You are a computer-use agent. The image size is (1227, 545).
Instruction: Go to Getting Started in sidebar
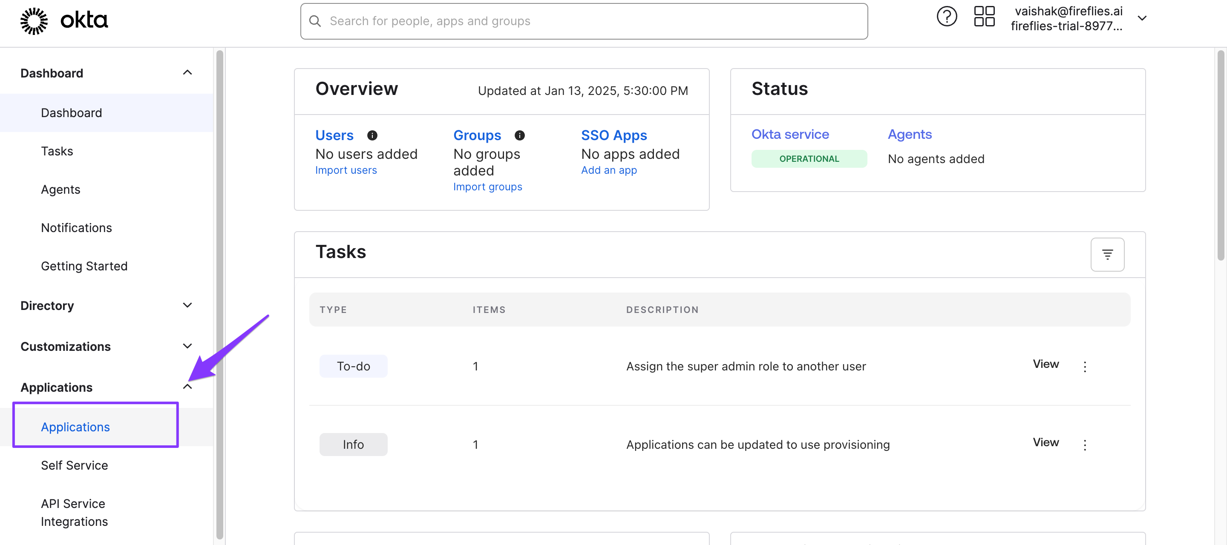[84, 266]
